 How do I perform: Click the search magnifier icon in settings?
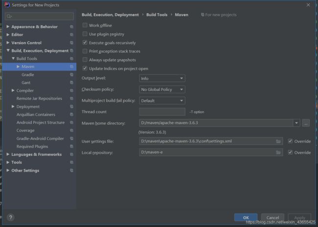click(x=9, y=16)
